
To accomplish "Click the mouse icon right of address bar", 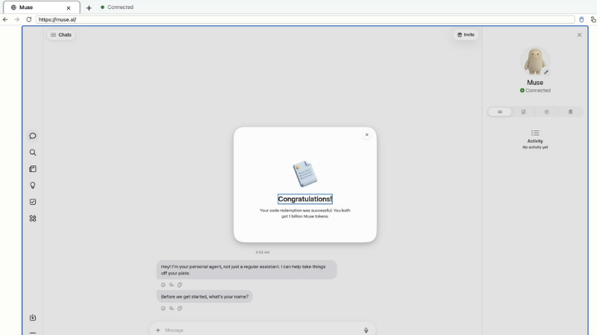I will [581, 19].
